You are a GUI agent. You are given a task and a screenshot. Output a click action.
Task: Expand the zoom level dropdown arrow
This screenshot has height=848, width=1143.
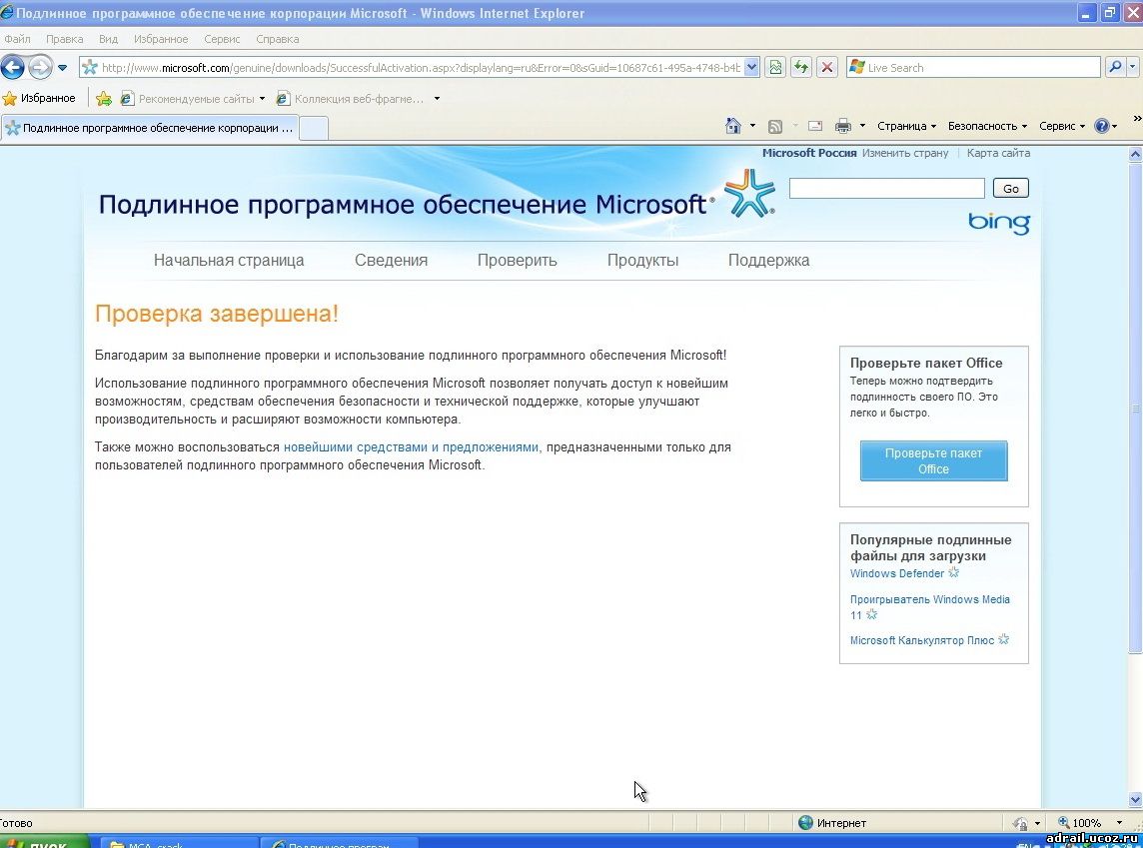1119,822
